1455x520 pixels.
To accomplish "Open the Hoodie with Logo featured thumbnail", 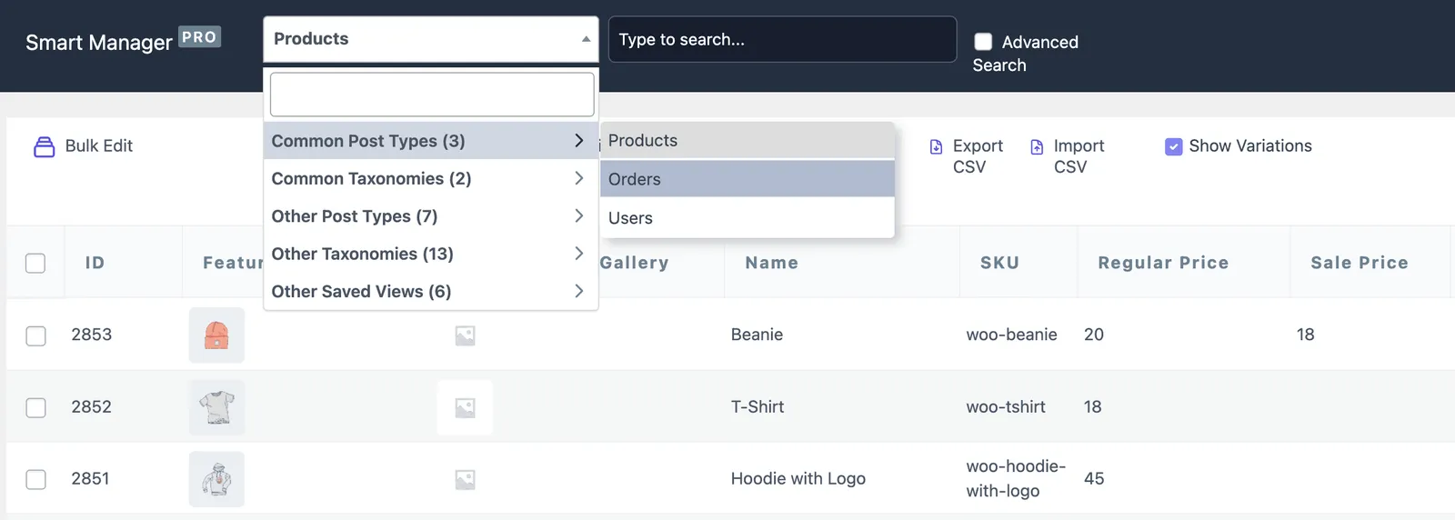I will 216,479.
